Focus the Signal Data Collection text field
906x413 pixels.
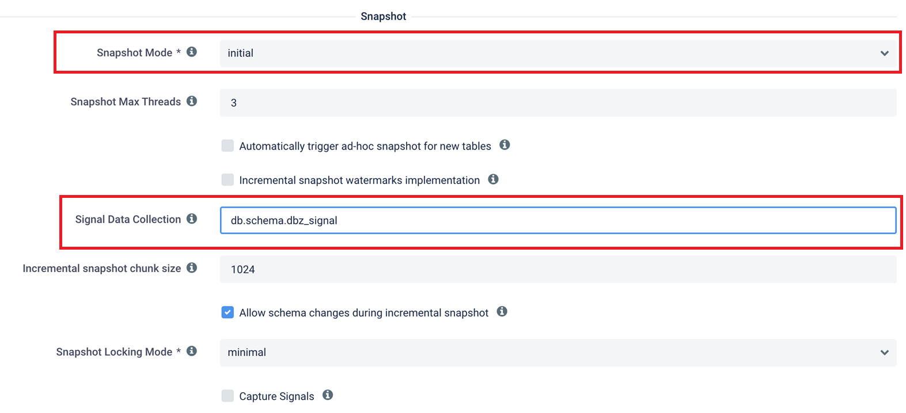tap(558, 220)
